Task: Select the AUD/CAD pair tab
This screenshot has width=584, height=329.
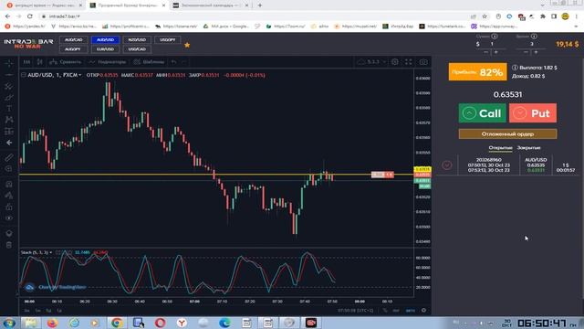Action: [73, 40]
